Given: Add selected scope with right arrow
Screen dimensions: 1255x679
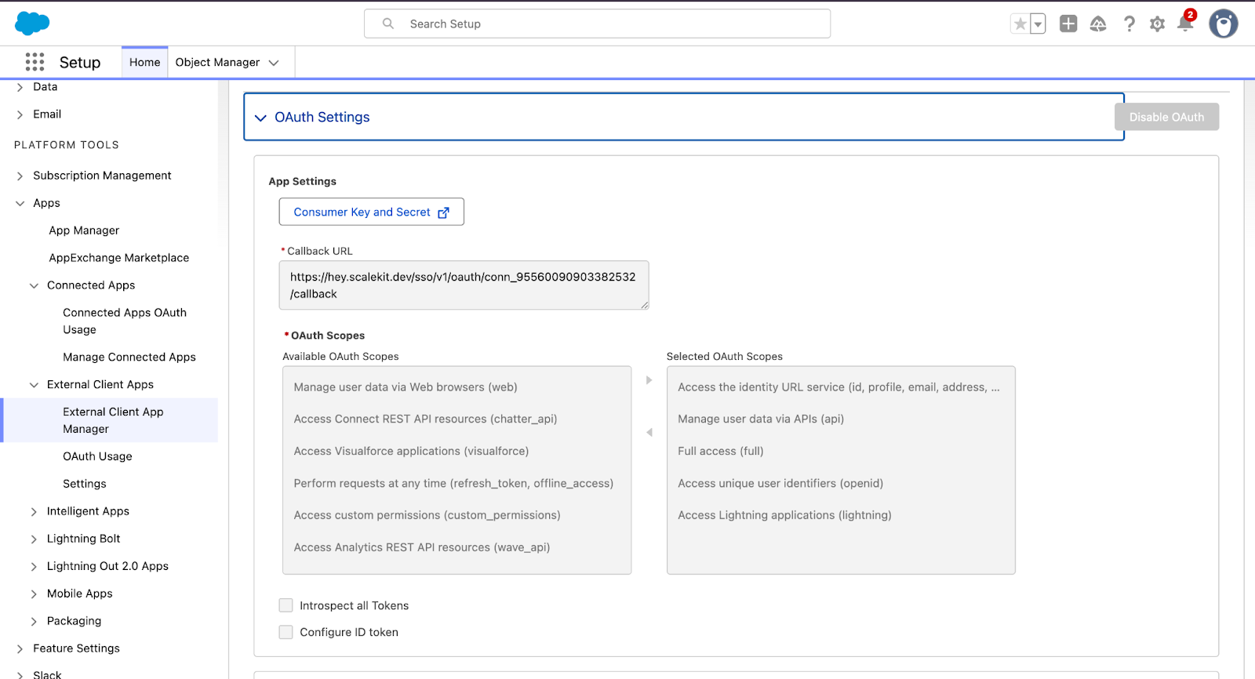Looking at the screenshot, I should tap(649, 380).
